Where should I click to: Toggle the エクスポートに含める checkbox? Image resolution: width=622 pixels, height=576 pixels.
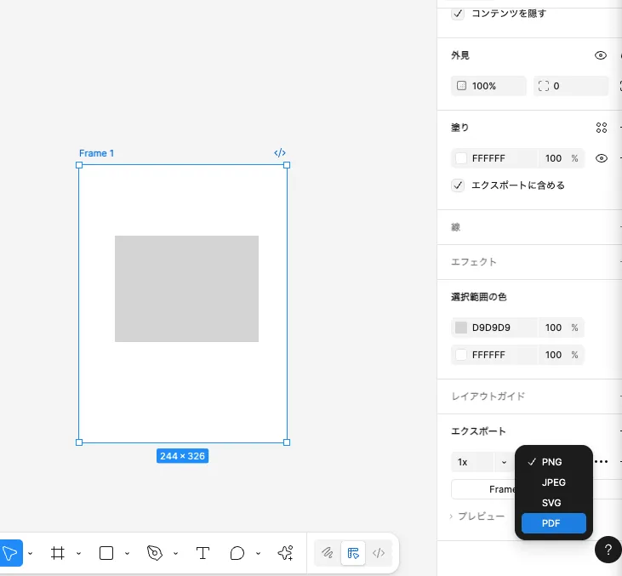459,185
